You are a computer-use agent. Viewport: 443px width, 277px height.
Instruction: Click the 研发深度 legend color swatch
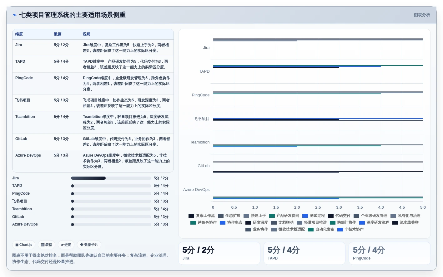[x=248, y=223]
